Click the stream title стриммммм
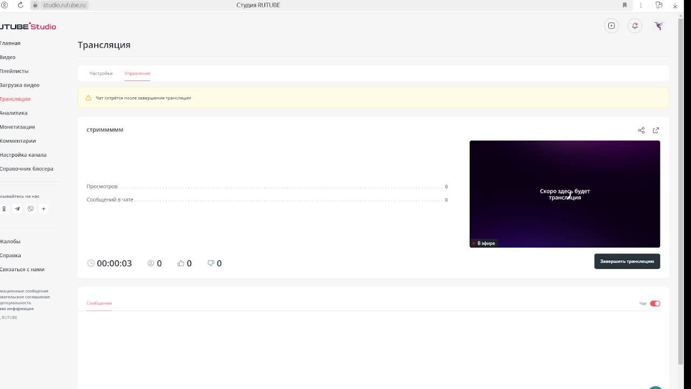This screenshot has height=389, width=691. 105,130
